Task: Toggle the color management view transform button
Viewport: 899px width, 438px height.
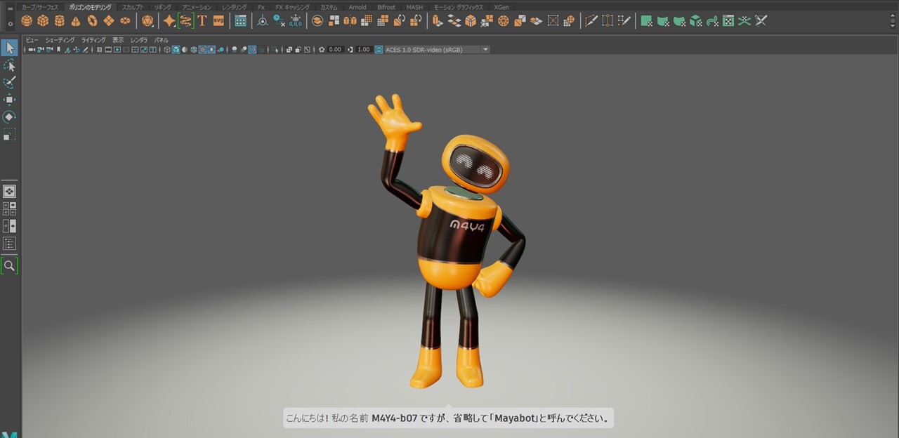Action: click(379, 50)
